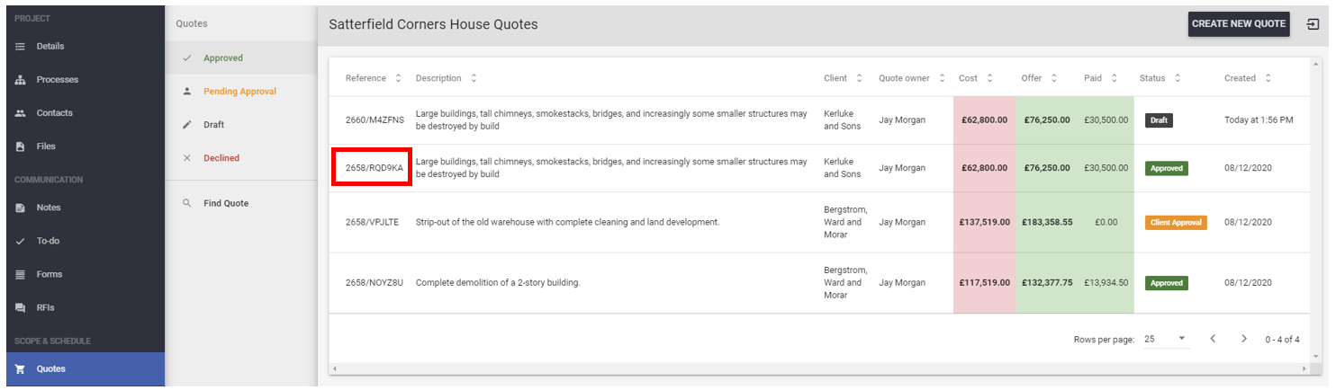This screenshot has height=390, width=1336.
Task: Go to the next page of quotes
Action: click(1244, 339)
